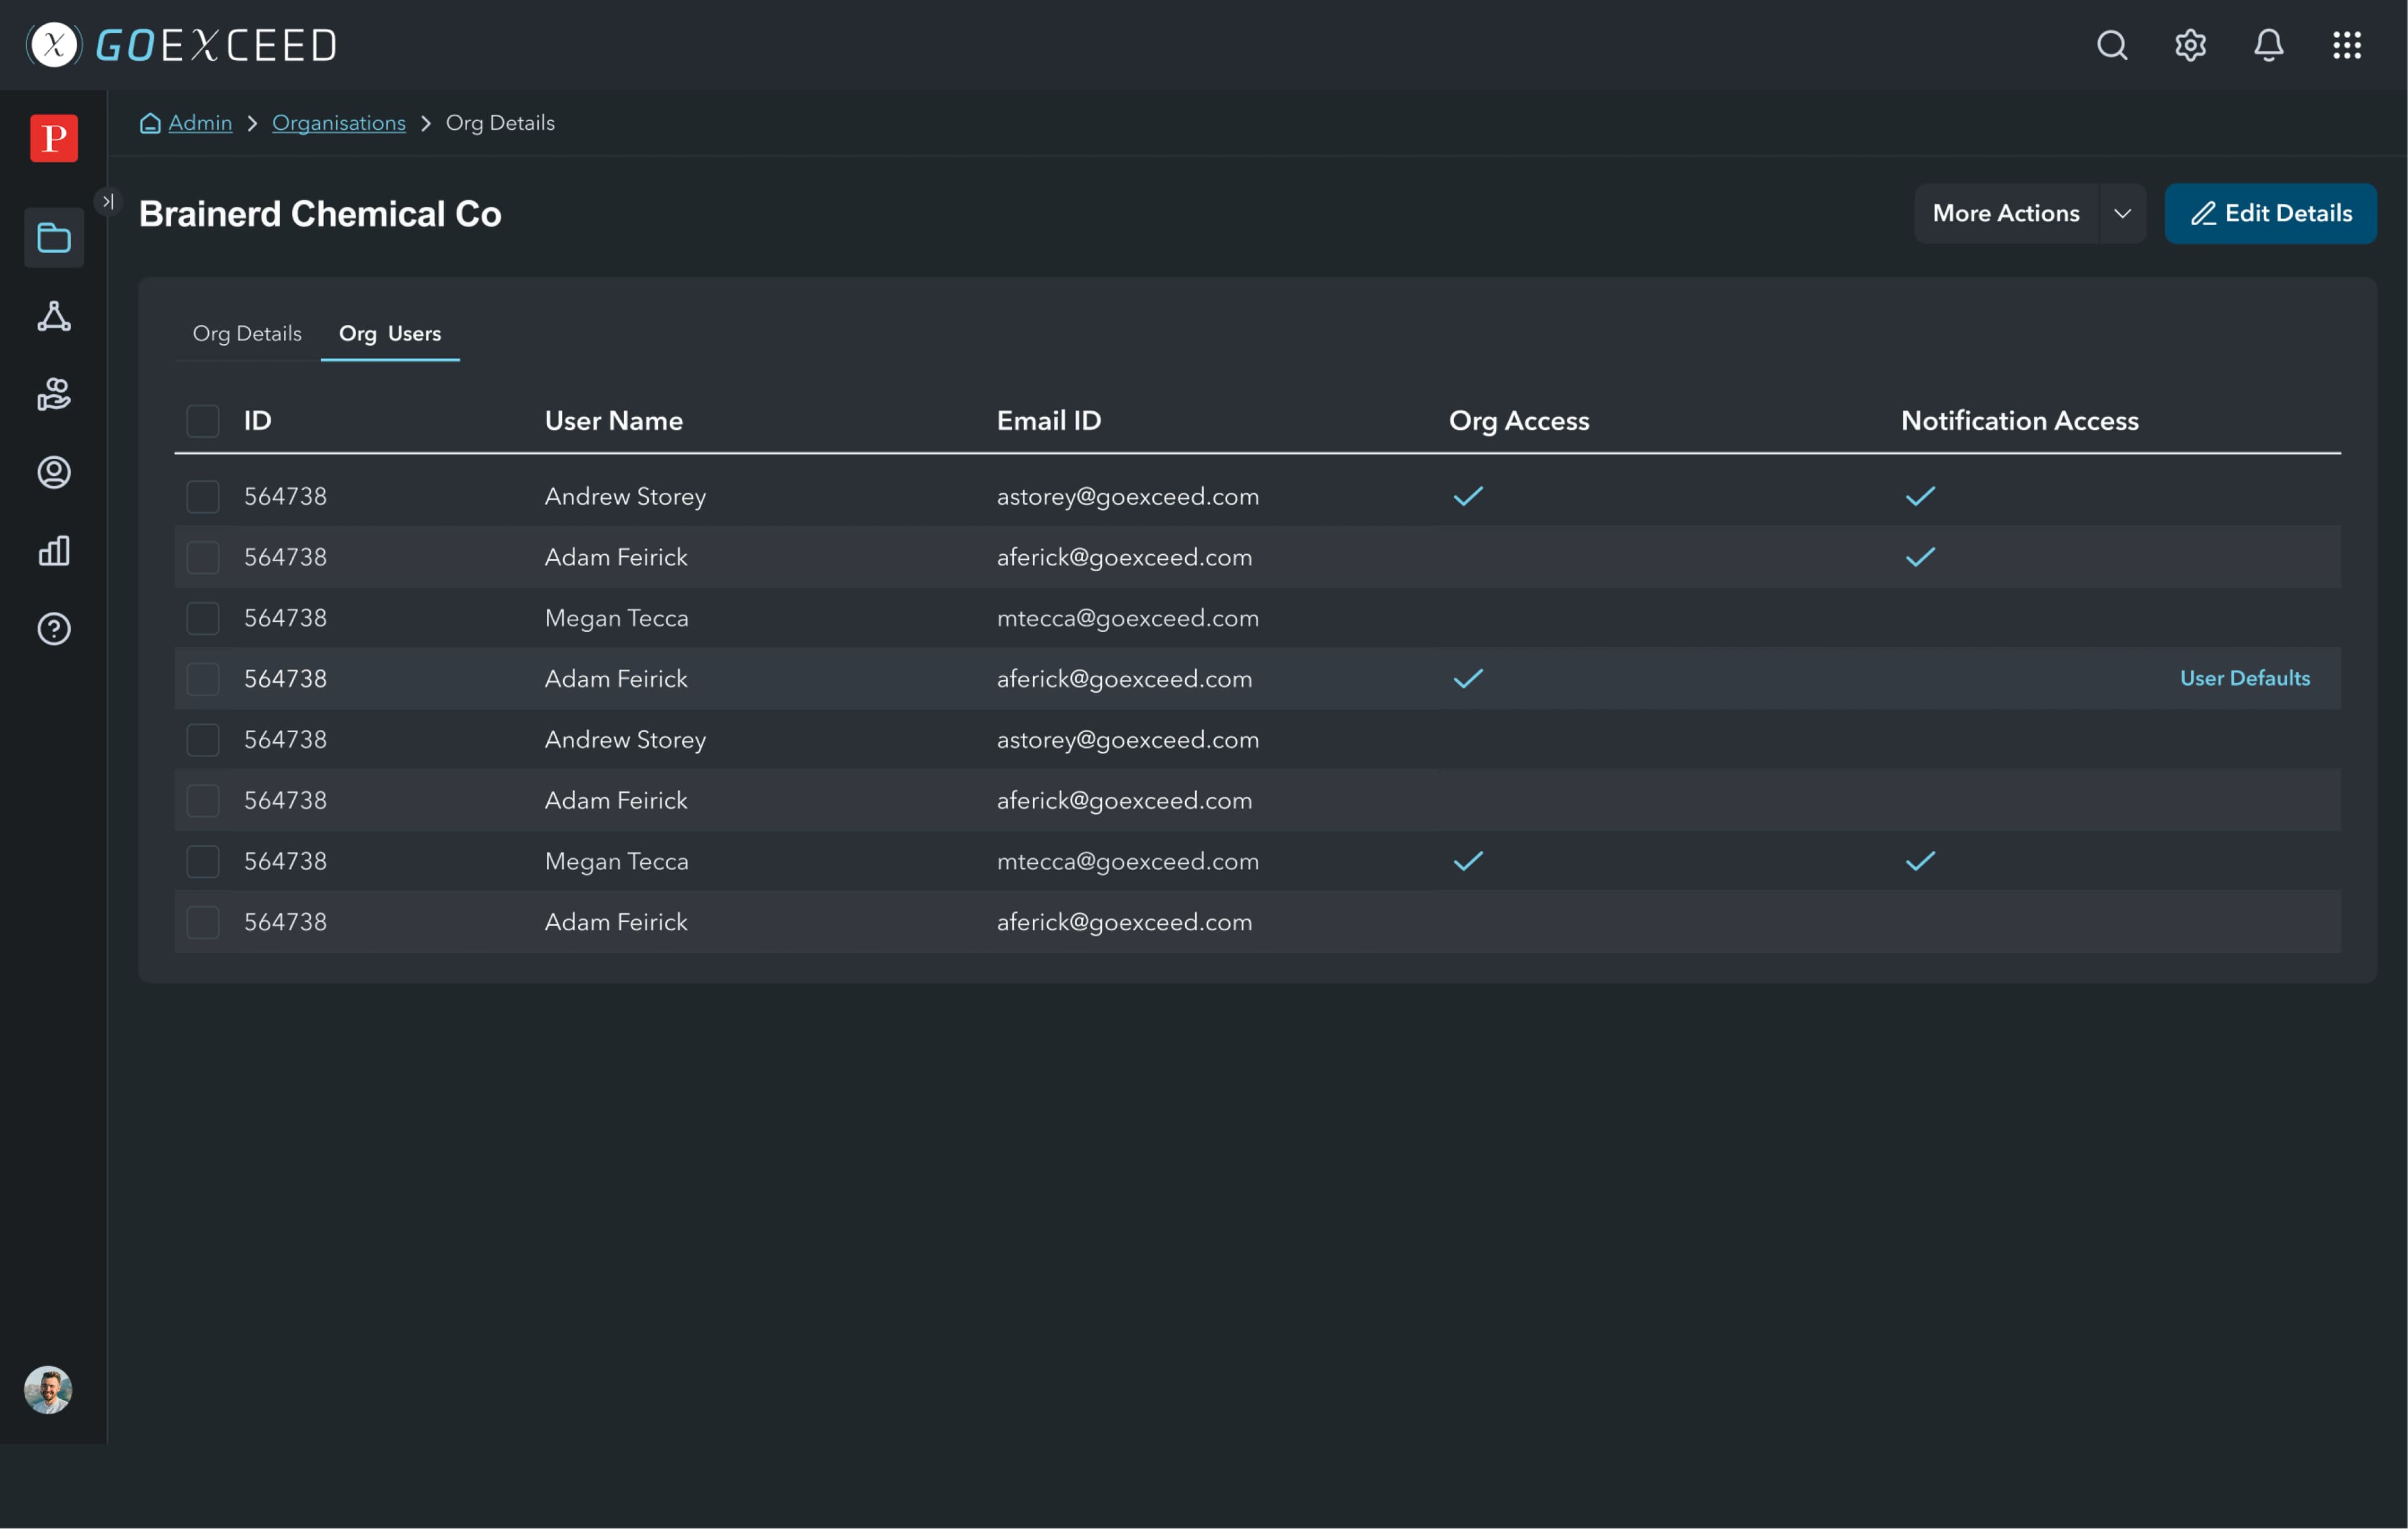Click the Email ID column header

(1049, 421)
